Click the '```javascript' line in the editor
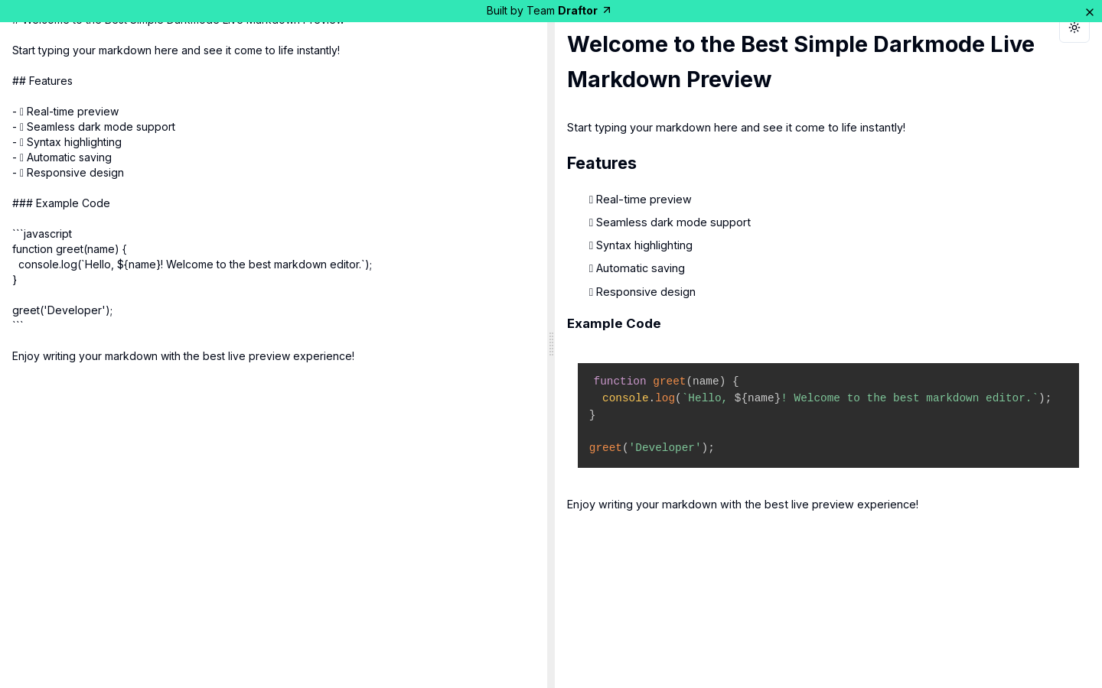 42,234
